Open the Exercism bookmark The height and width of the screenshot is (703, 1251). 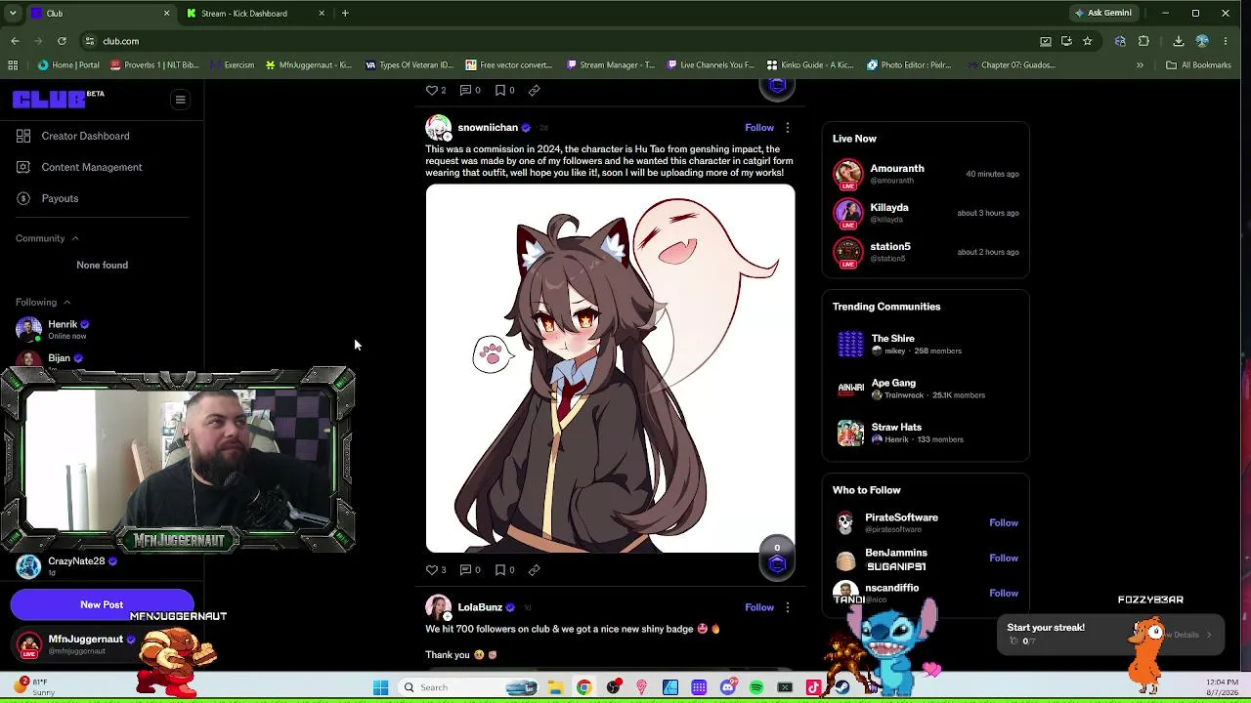coord(231,65)
